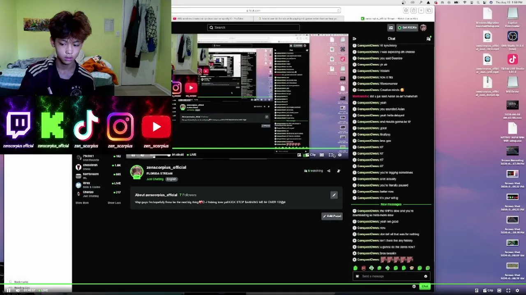Screen dimensions: 526x295
Task: Open the Wi-Fi status menu bar icon
Action: (464, 2)
